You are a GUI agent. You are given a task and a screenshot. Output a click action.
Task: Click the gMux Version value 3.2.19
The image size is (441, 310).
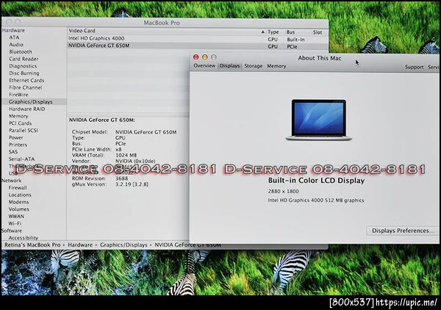click(x=132, y=184)
